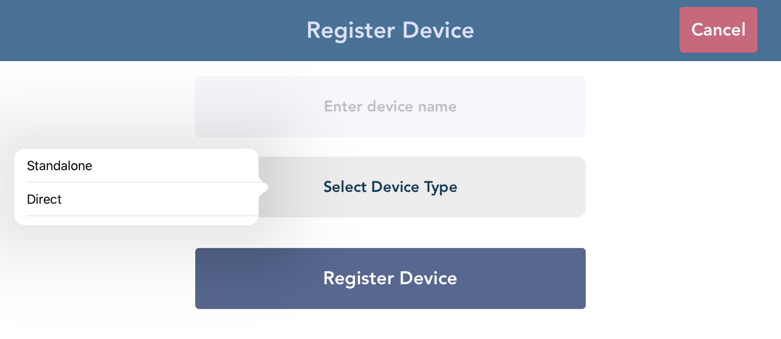Confirm registration with Register Device

(390, 278)
